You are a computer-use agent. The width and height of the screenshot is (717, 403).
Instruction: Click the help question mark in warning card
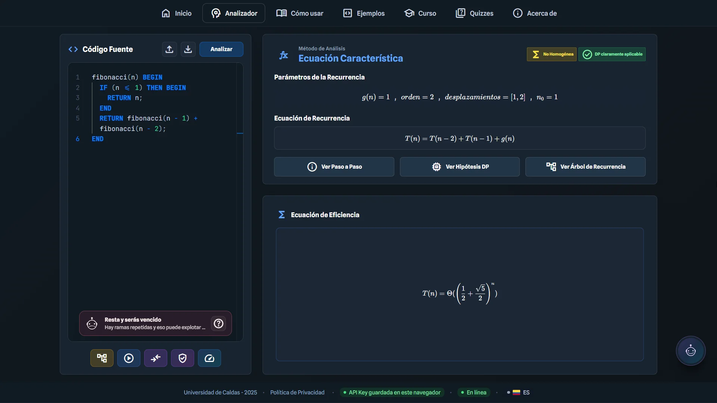(218, 324)
